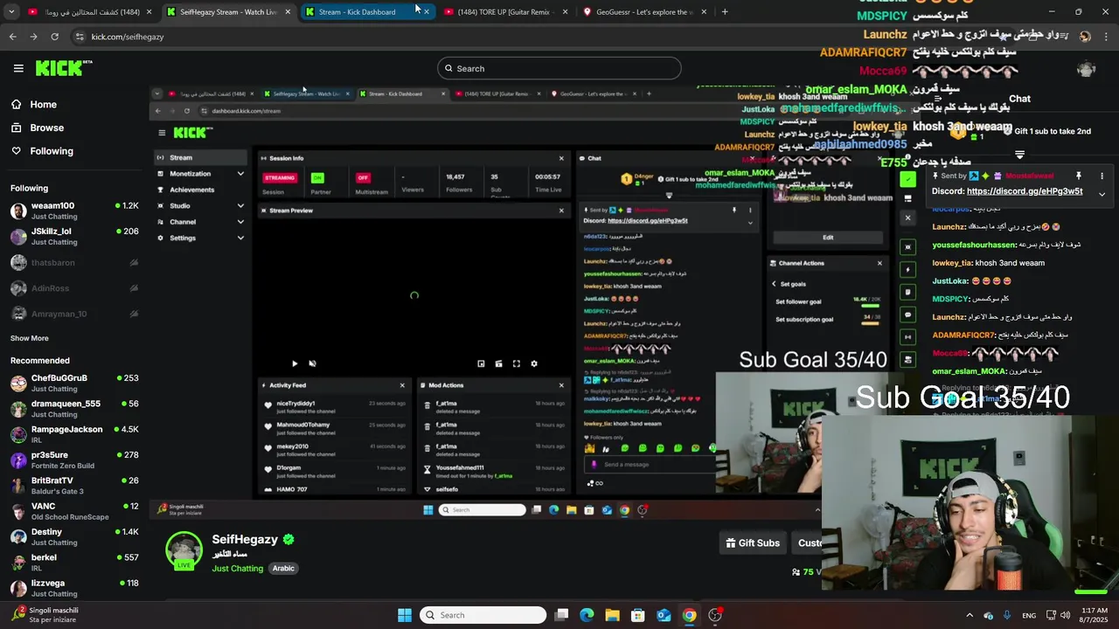This screenshot has width=1119, height=629.
Task: Reload the kick.com page
Action: (x=54, y=37)
